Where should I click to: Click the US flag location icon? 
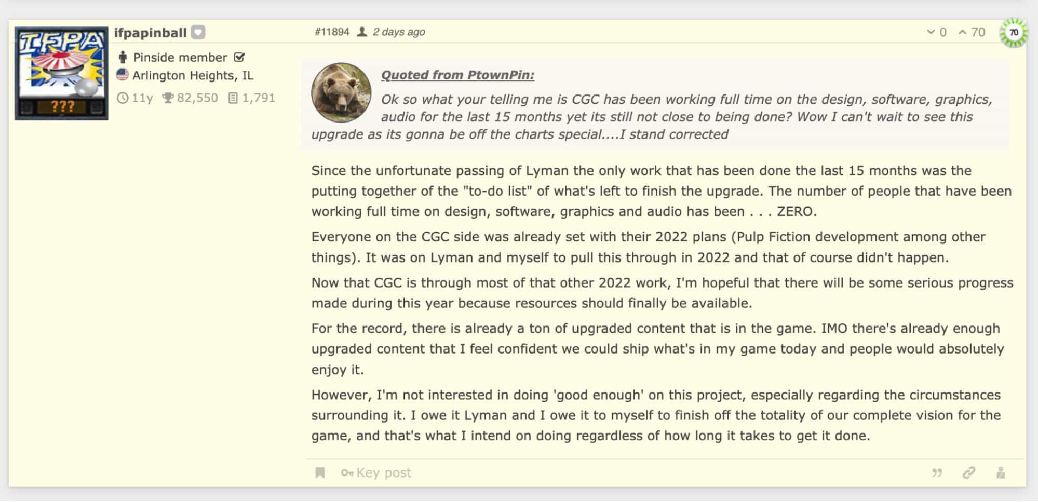pyautogui.click(x=122, y=75)
